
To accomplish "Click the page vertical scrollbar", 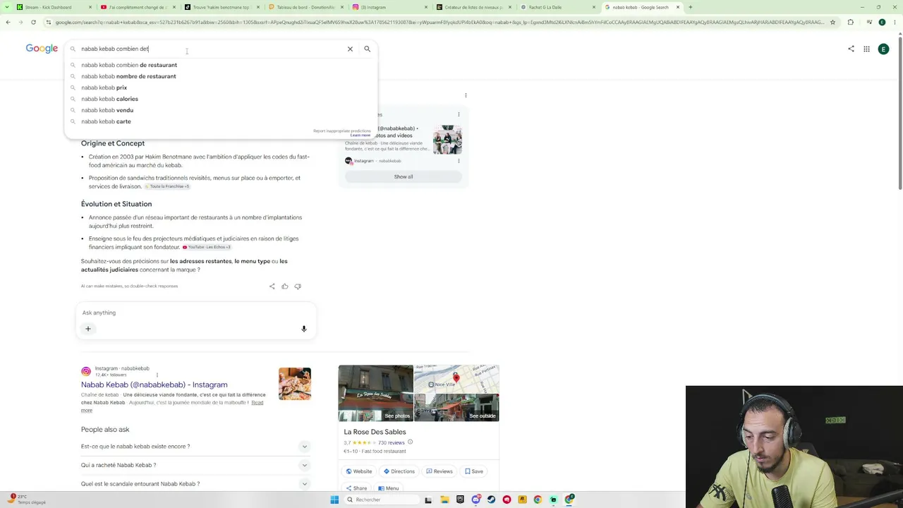I will click(x=899, y=113).
